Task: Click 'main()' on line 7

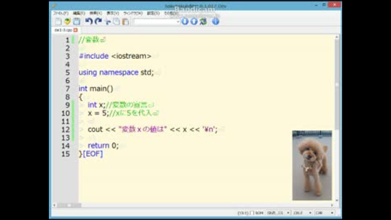Action: [101, 88]
